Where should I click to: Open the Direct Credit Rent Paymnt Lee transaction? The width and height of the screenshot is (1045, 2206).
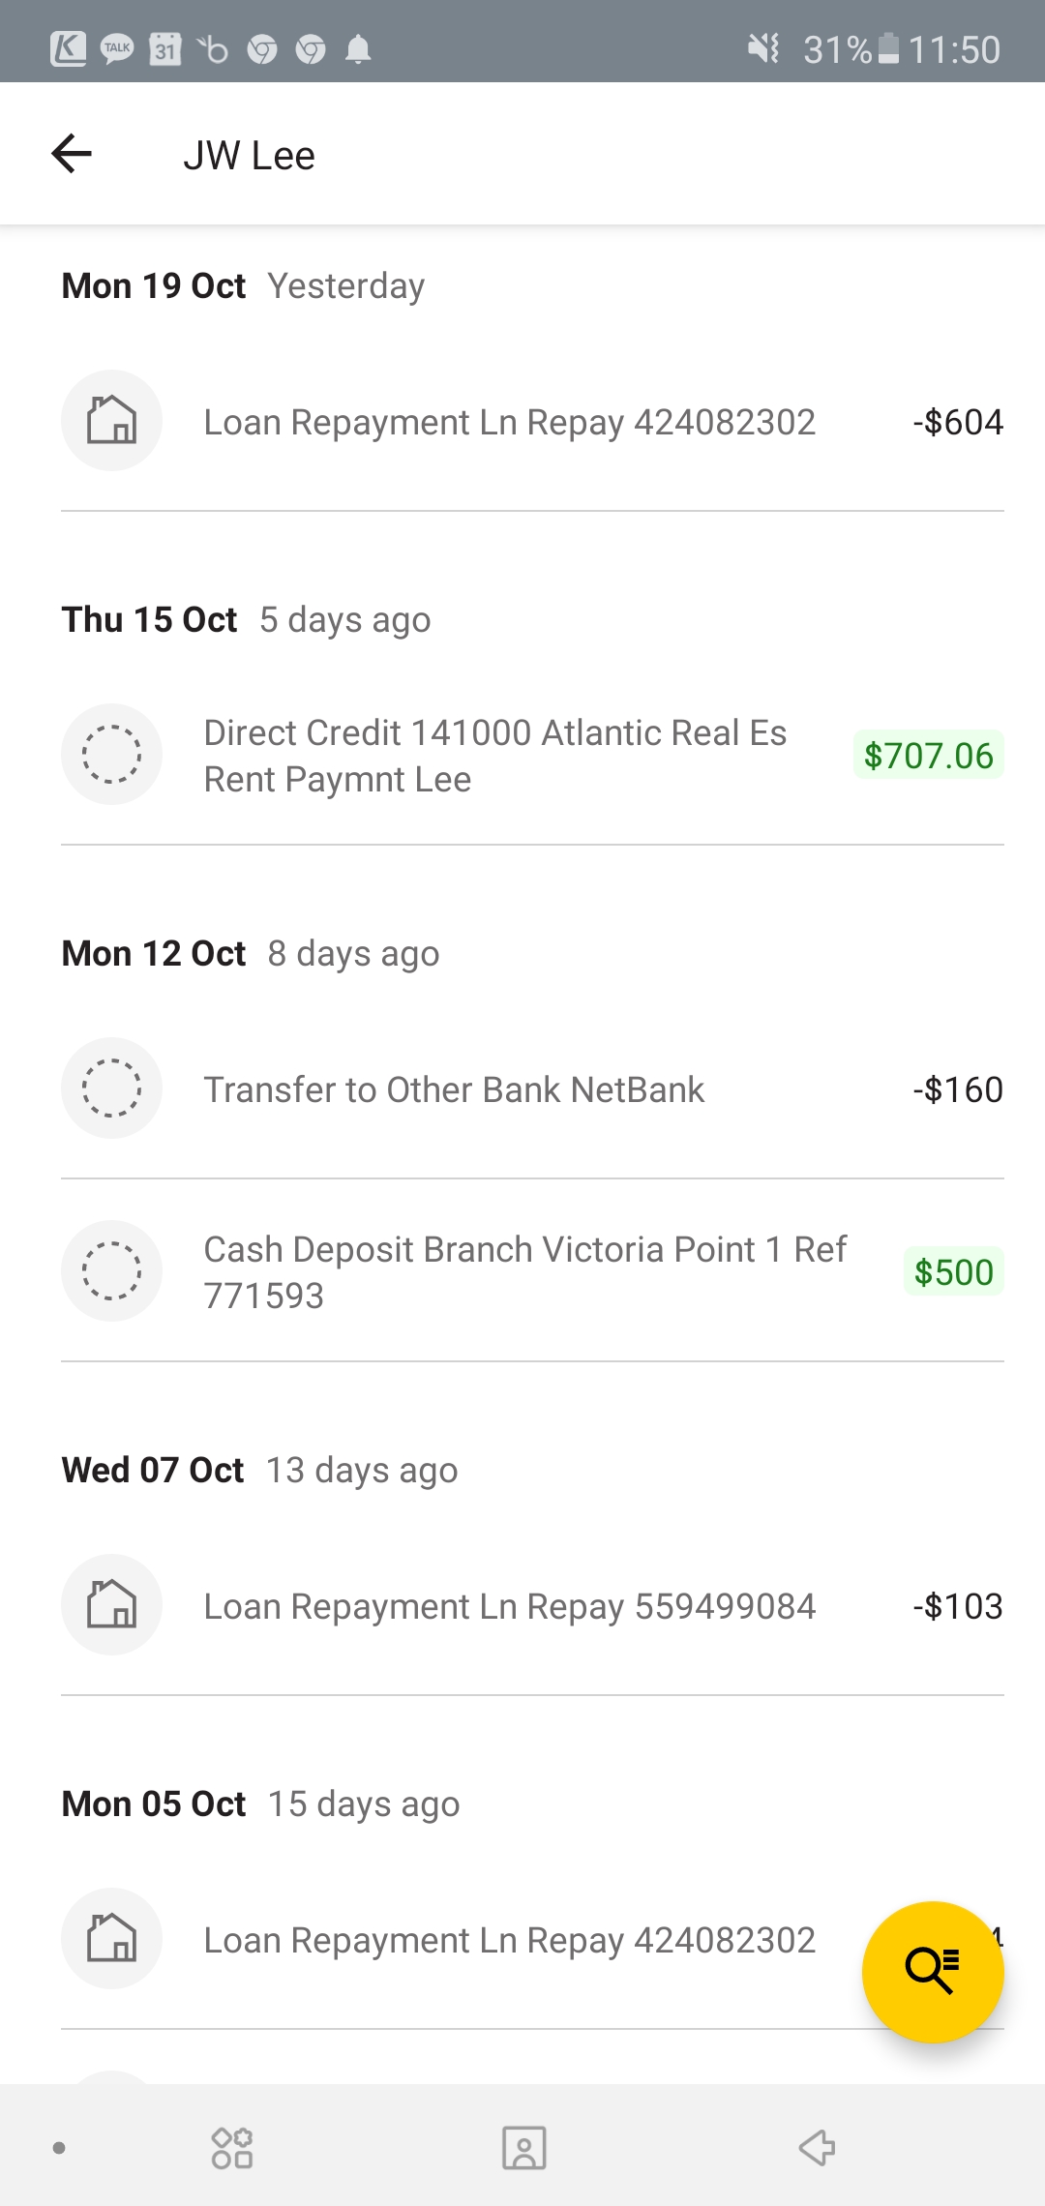(x=494, y=756)
